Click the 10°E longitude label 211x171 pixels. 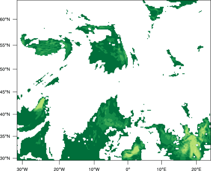pos(161,169)
